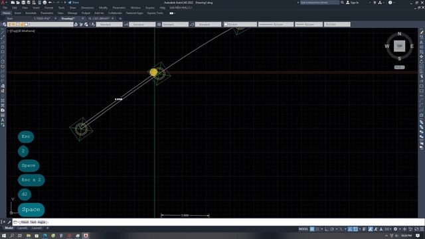Open File Explorer from the taskbar

click(28, 236)
